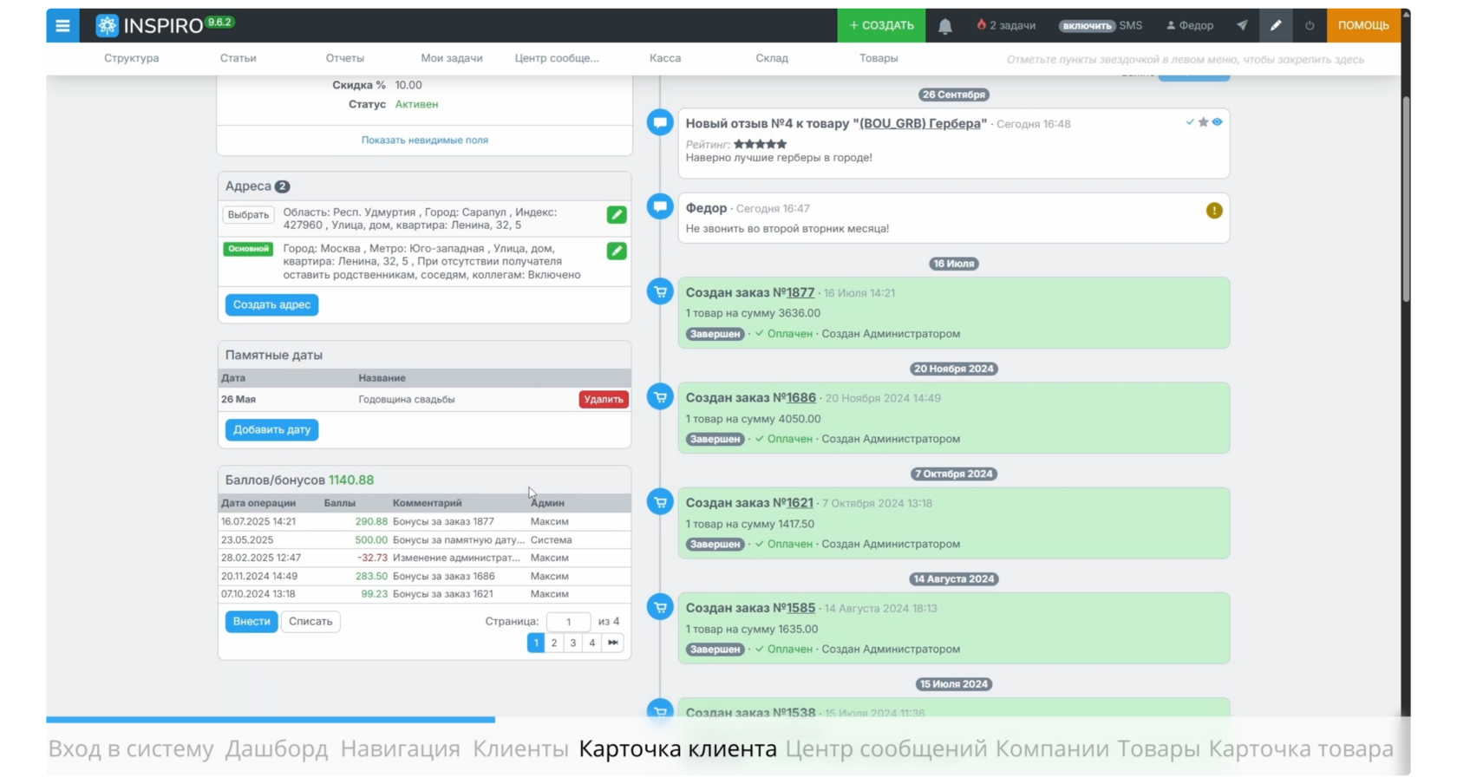Screen dimensions: 1457x784
Task: Click Выбрать for the Сарапул address
Action: pyautogui.click(x=248, y=214)
